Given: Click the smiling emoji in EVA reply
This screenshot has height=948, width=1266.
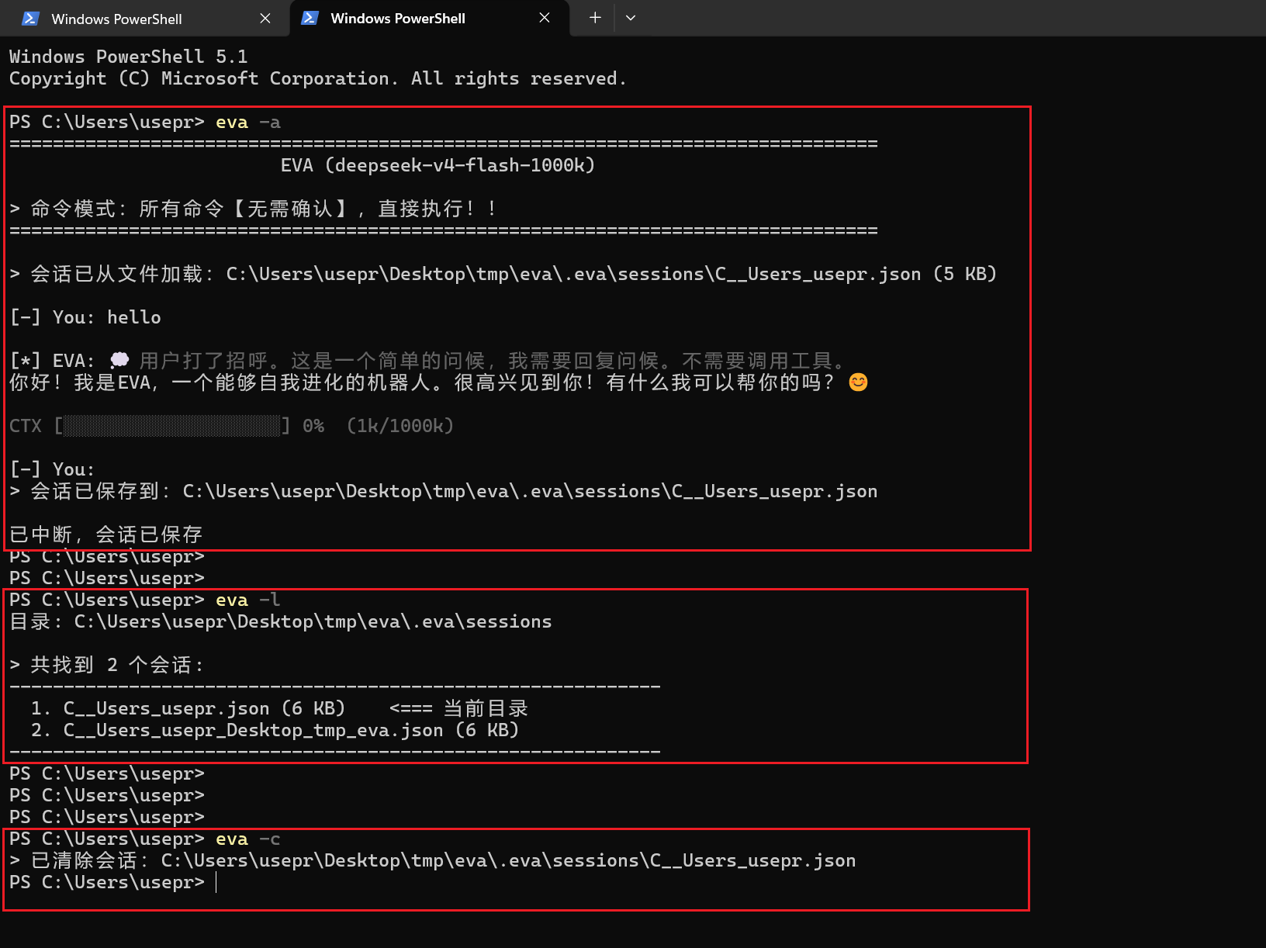Looking at the screenshot, I should [858, 382].
